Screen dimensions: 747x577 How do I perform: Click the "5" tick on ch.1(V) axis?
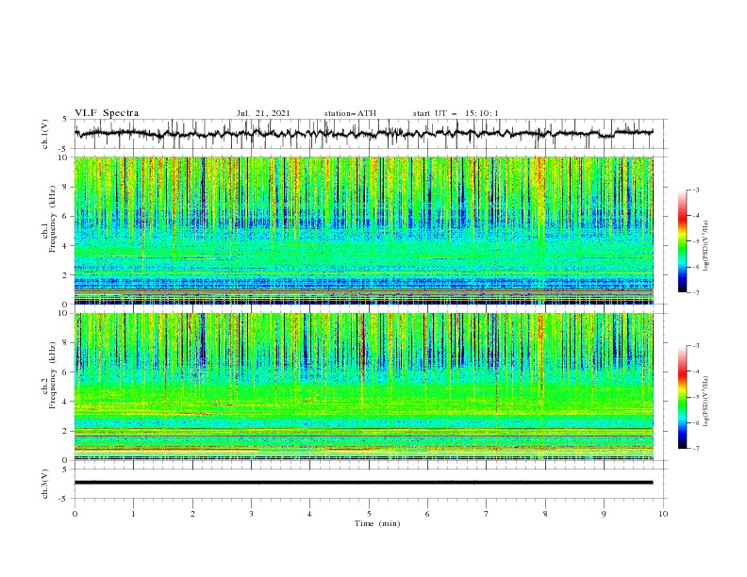[65, 119]
